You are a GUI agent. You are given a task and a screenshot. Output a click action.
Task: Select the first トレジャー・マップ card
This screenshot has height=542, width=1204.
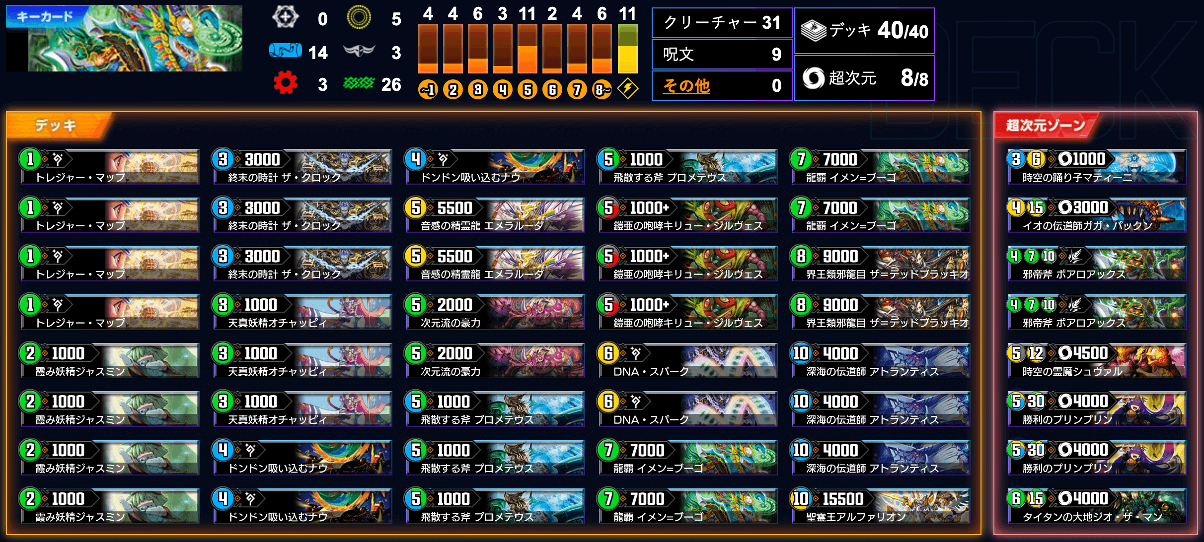[110, 166]
